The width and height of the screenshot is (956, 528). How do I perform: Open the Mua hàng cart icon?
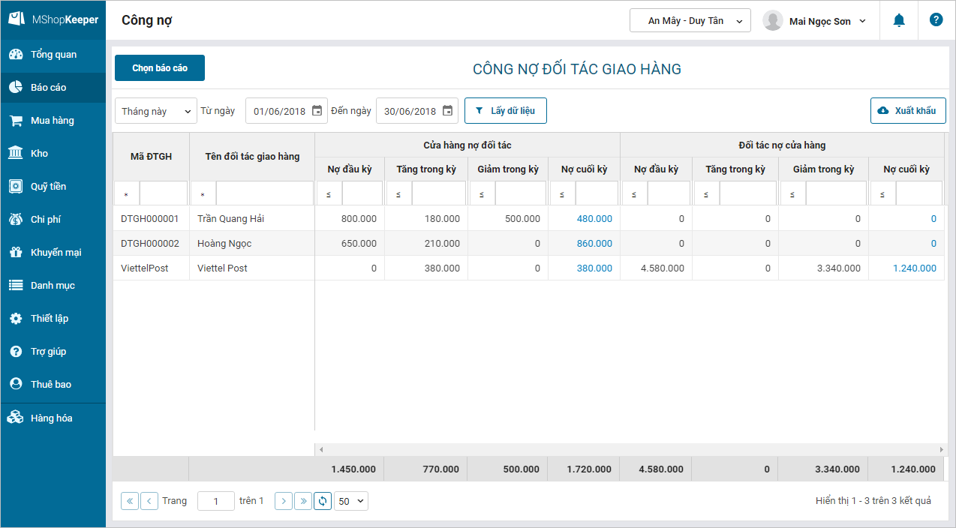click(x=16, y=121)
